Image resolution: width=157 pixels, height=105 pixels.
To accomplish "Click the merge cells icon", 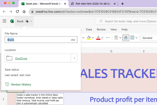I will click(132, 38).
